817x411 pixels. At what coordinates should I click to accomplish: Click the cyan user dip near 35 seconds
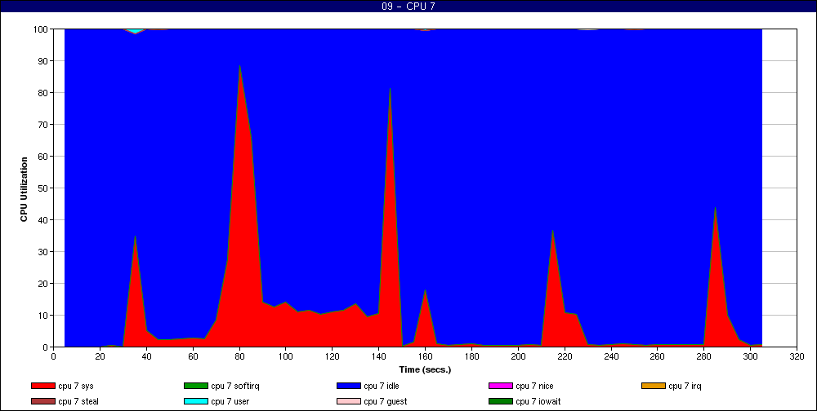pos(136,31)
